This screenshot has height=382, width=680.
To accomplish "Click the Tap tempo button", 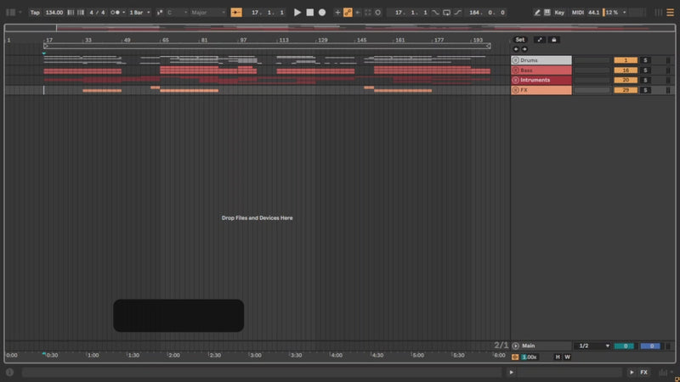I will [35, 13].
